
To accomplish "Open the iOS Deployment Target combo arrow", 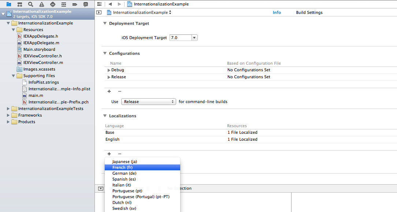I will (x=194, y=38).
